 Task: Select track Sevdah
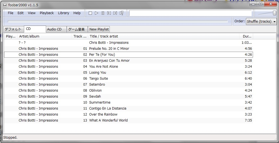(128, 96)
